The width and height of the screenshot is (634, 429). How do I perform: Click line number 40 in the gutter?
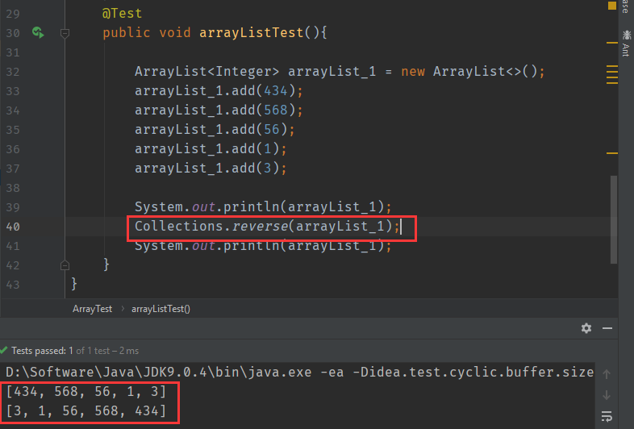pos(13,227)
